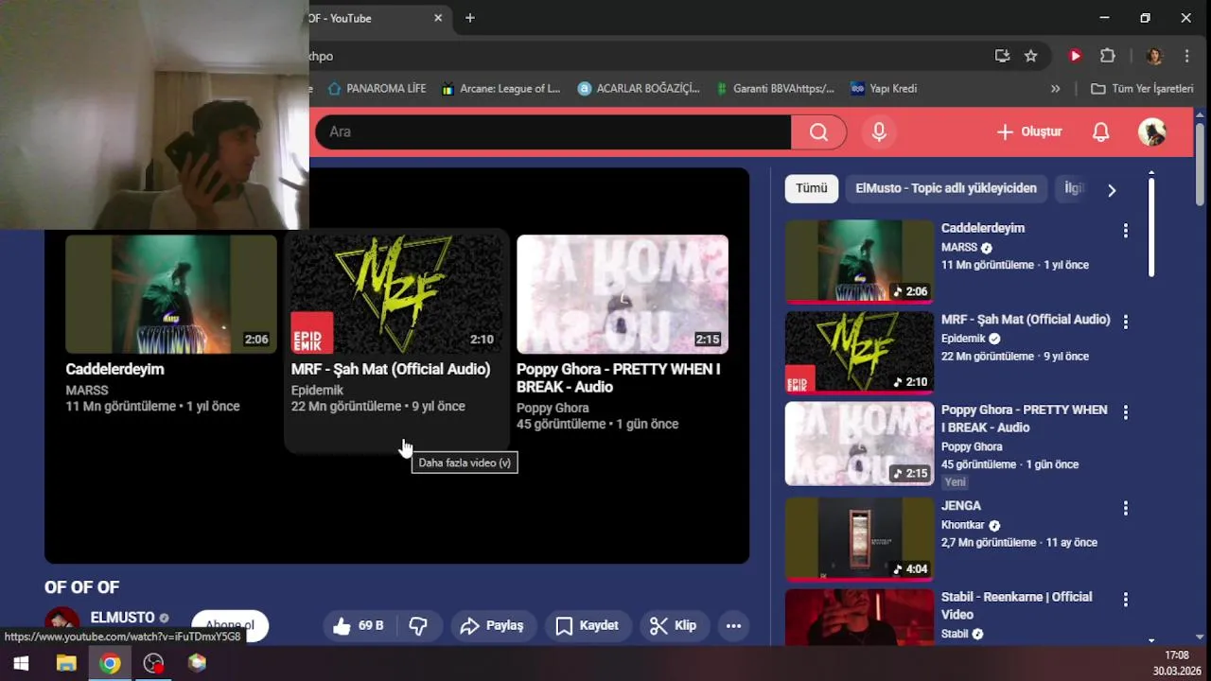Open sidebar MRF Şah Mat thumbnail
The image size is (1211, 681).
pyautogui.click(x=859, y=352)
